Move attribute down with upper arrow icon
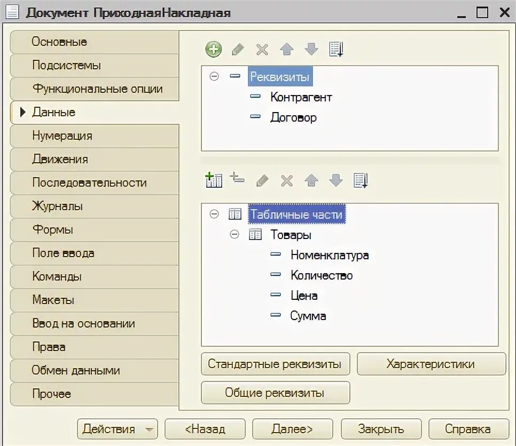This screenshot has width=516, height=446. pos(311,50)
